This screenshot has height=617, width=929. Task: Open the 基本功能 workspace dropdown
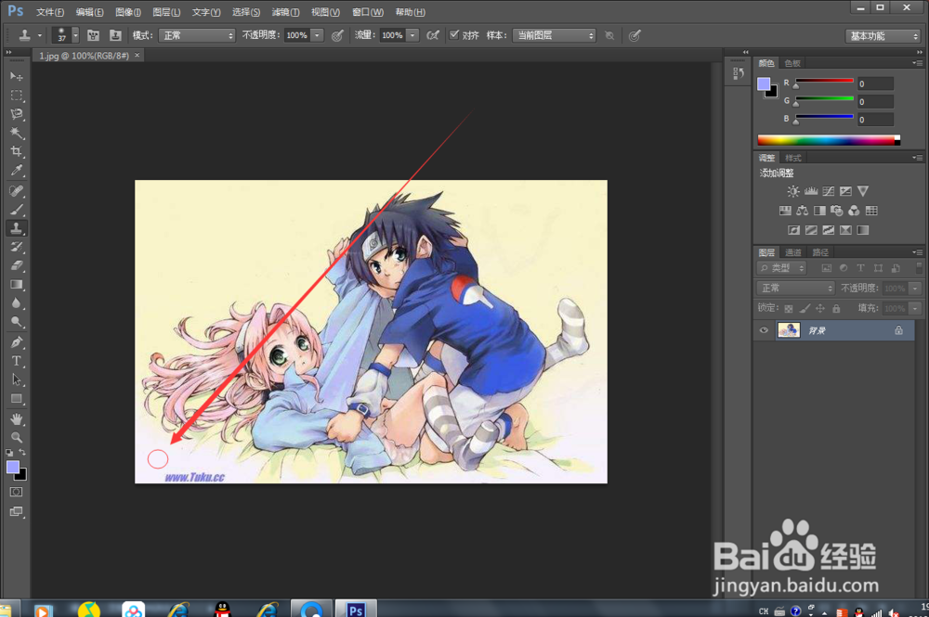point(883,36)
